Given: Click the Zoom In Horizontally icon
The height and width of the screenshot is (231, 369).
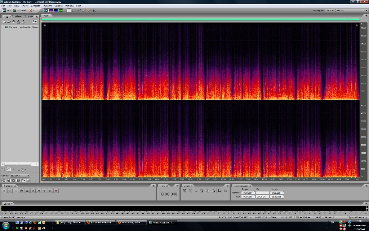Looking at the screenshot, I should (184, 191).
